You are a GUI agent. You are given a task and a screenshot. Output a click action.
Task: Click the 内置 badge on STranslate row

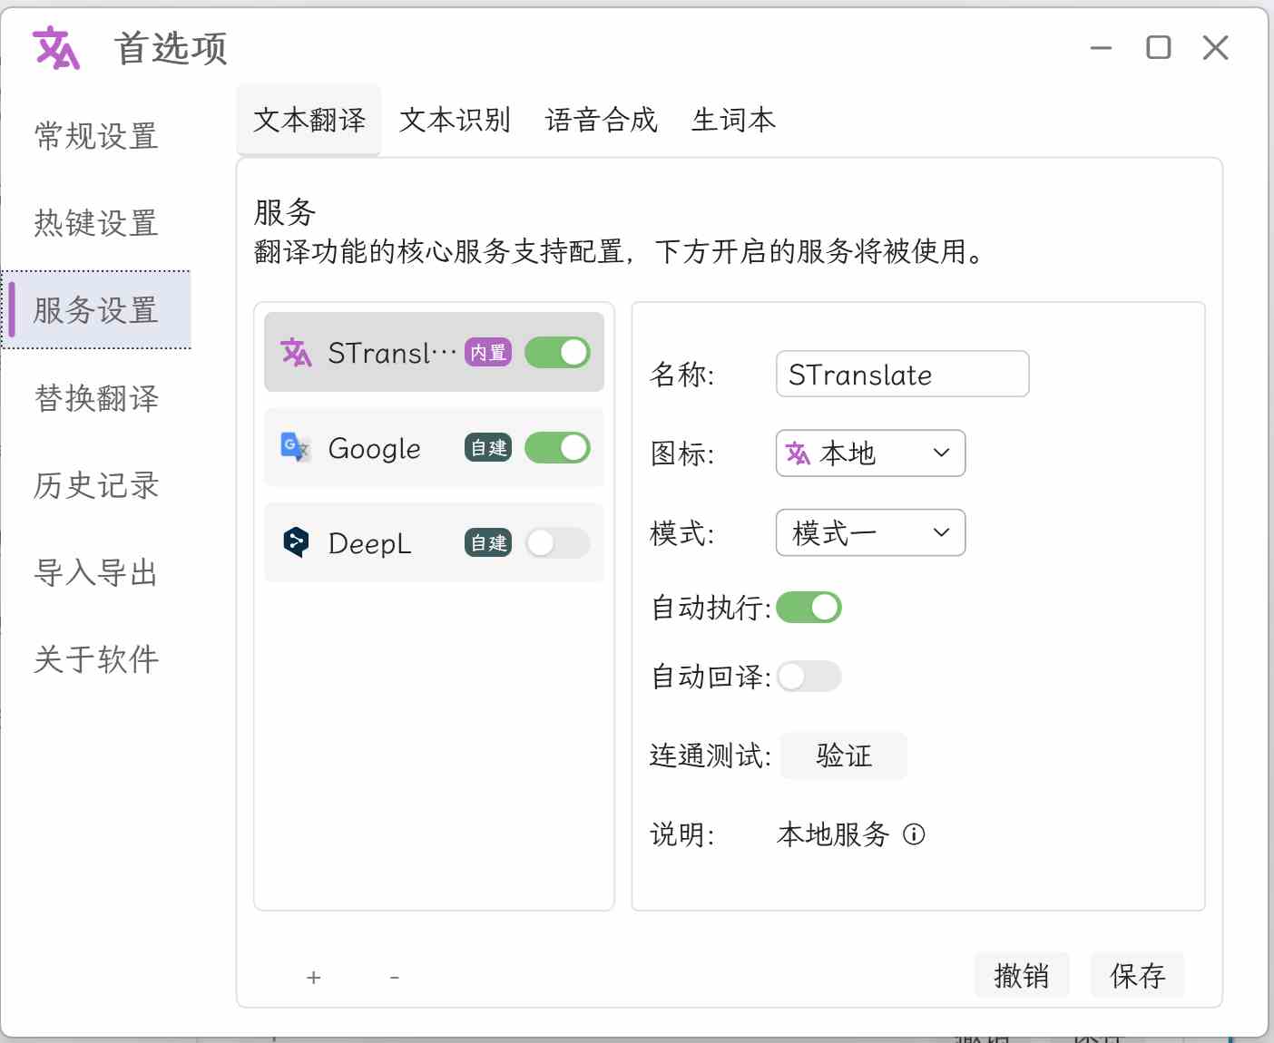488,353
